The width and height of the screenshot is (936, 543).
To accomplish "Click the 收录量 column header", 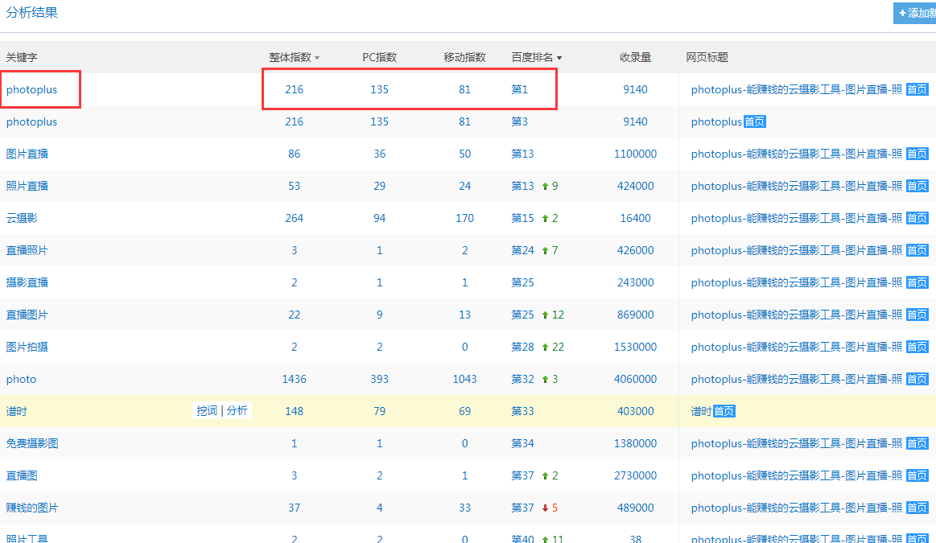I will [x=635, y=57].
